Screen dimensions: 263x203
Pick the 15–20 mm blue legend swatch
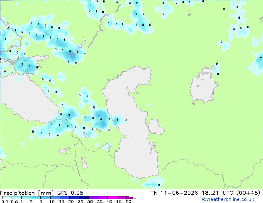click(64, 198)
